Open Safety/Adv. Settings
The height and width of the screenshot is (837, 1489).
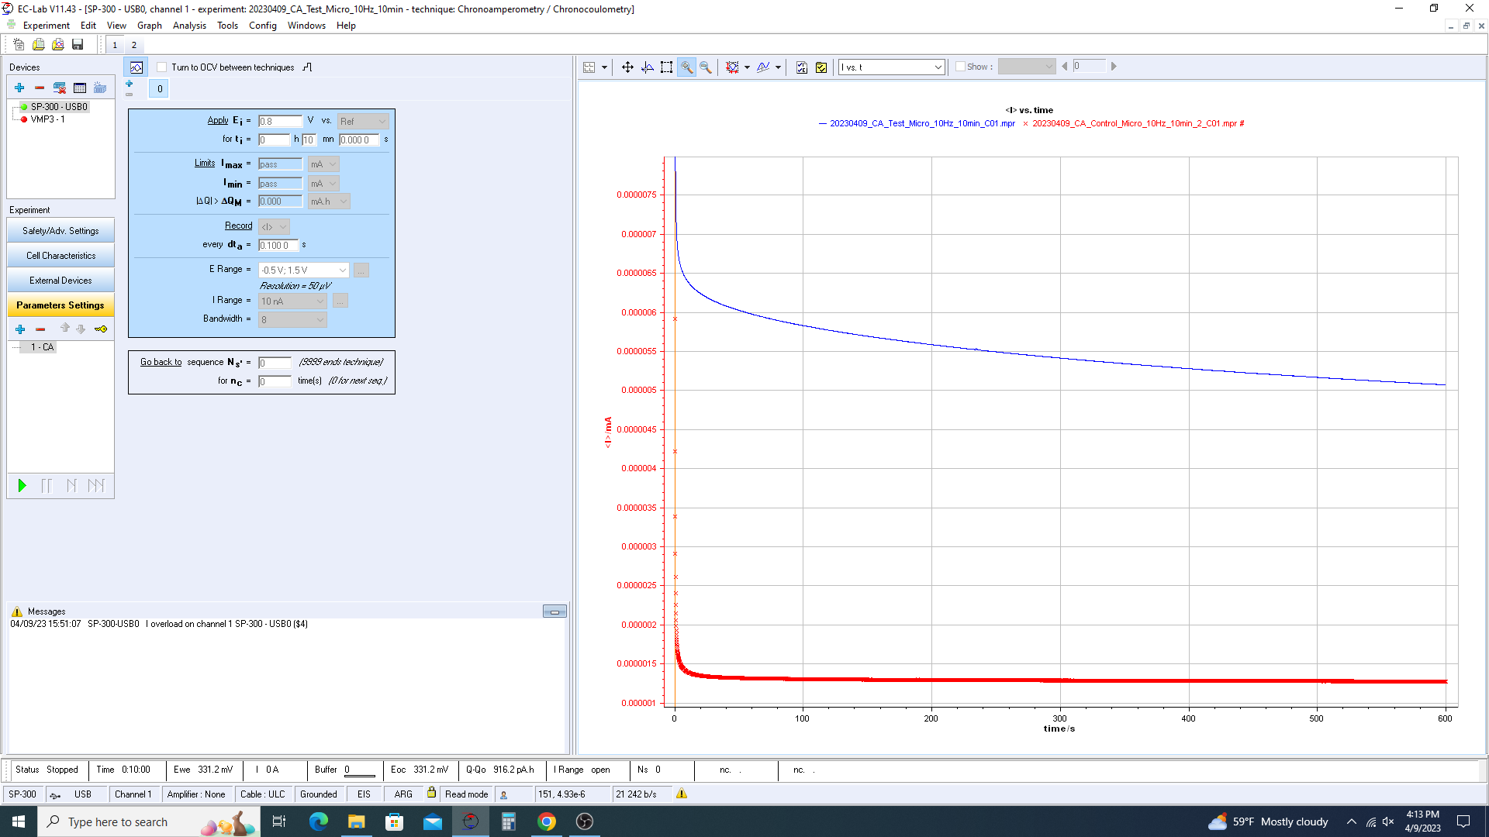point(60,231)
